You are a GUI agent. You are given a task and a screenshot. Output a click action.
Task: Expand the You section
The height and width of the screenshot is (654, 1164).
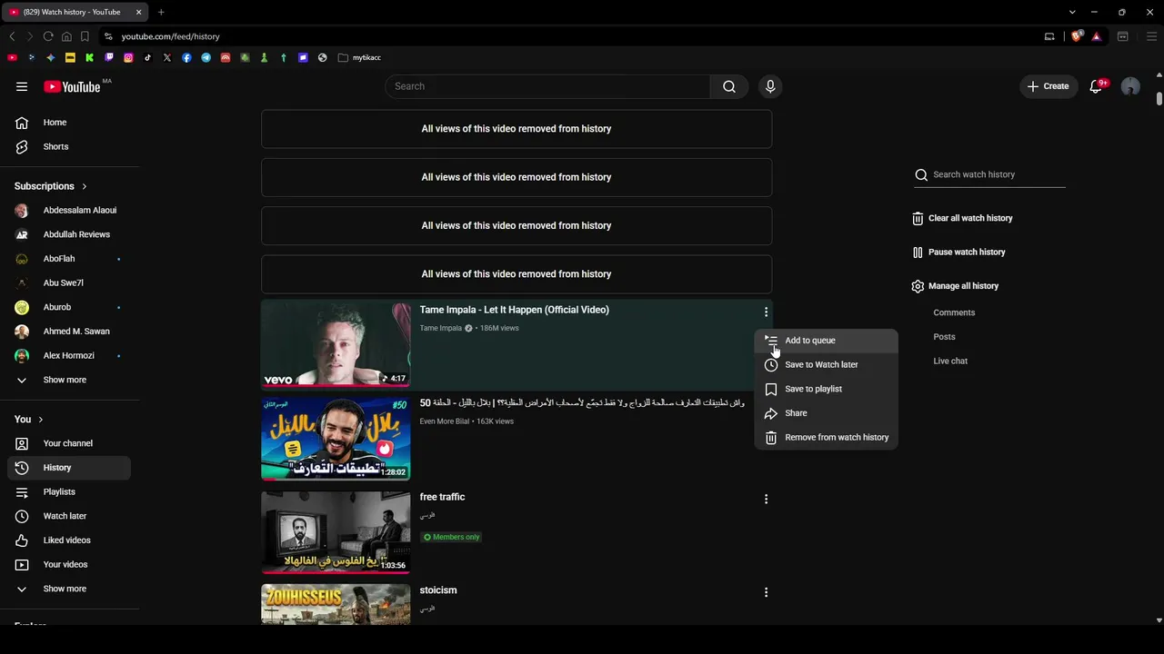tap(29, 419)
